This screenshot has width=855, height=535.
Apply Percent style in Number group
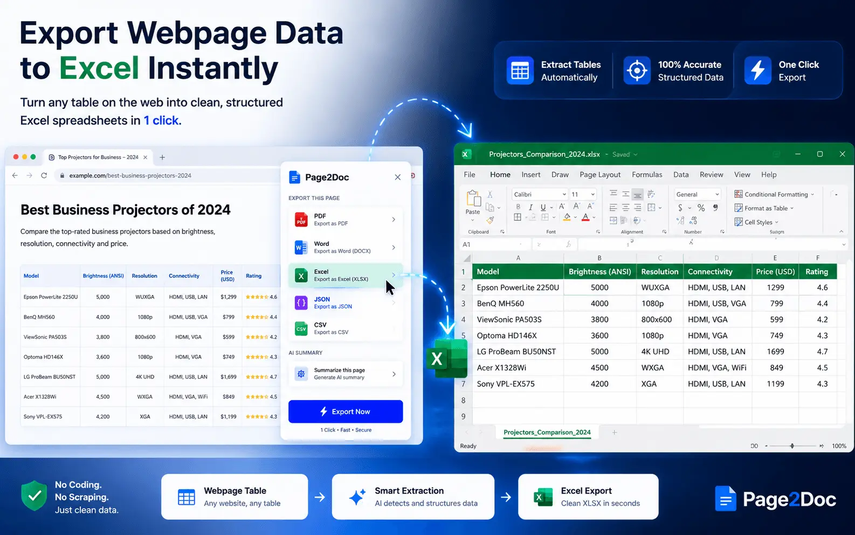tap(701, 208)
